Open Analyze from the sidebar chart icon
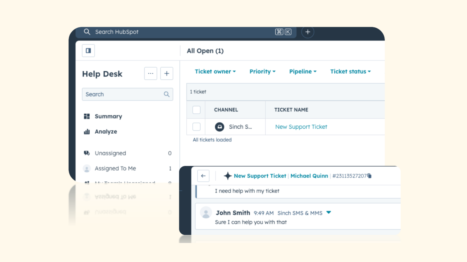This screenshot has height=262, width=467. tap(86, 131)
